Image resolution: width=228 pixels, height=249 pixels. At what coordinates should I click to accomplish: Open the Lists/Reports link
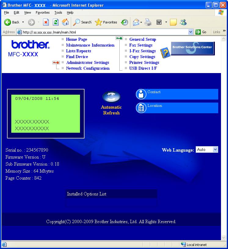coord(79,51)
